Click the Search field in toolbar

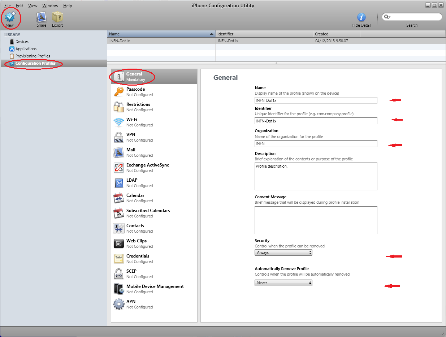point(412,17)
